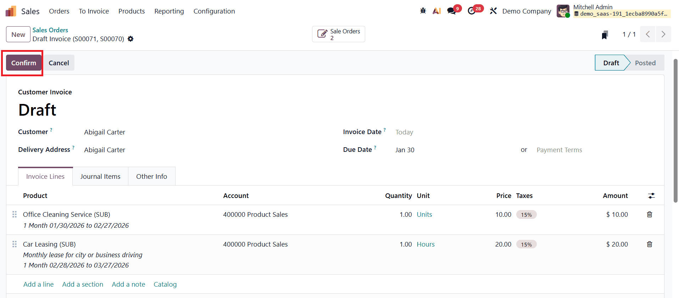Open Mitchell Admin user avatar
Screen dimensions: 679x298
(x=563, y=11)
